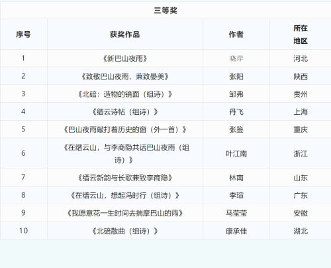Select the work 《新巴山夜雨》
The height and width of the screenshot is (268, 331).
(x=125, y=58)
